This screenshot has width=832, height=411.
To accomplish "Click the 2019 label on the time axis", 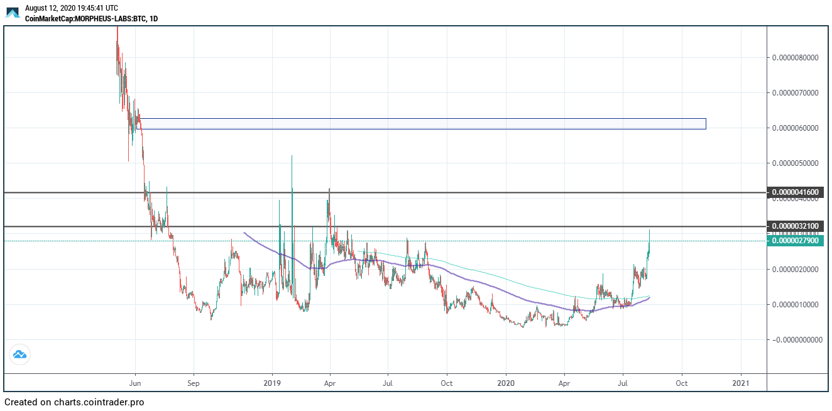I will click(x=272, y=382).
